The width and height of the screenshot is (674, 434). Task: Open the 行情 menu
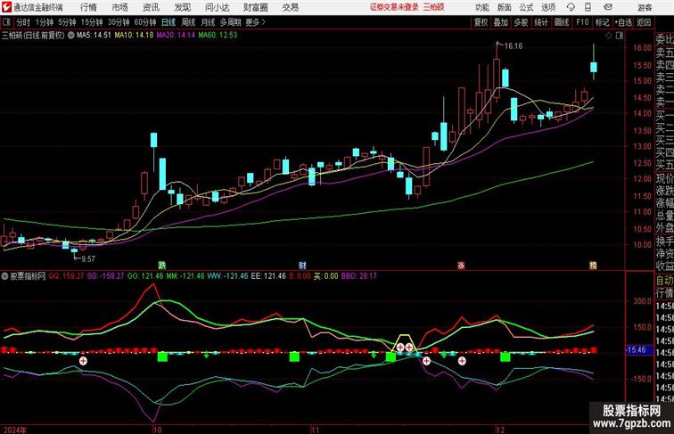point(88,7)
